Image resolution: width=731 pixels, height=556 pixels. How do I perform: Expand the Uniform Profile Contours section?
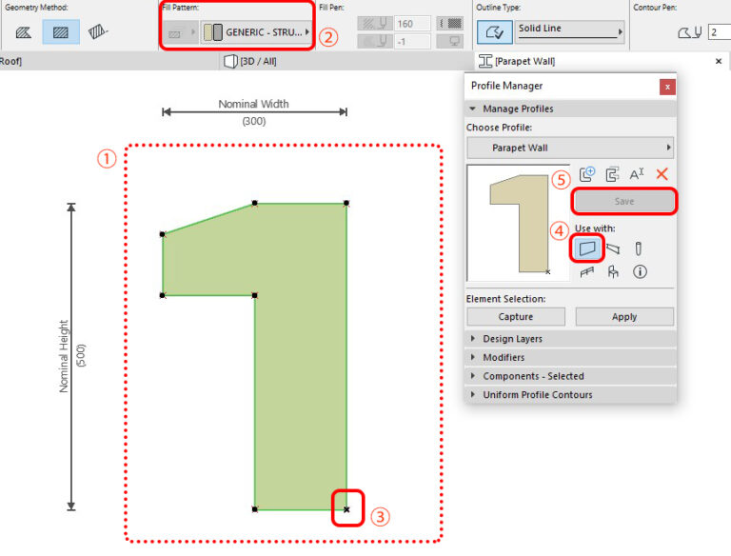tap(571, 394)
